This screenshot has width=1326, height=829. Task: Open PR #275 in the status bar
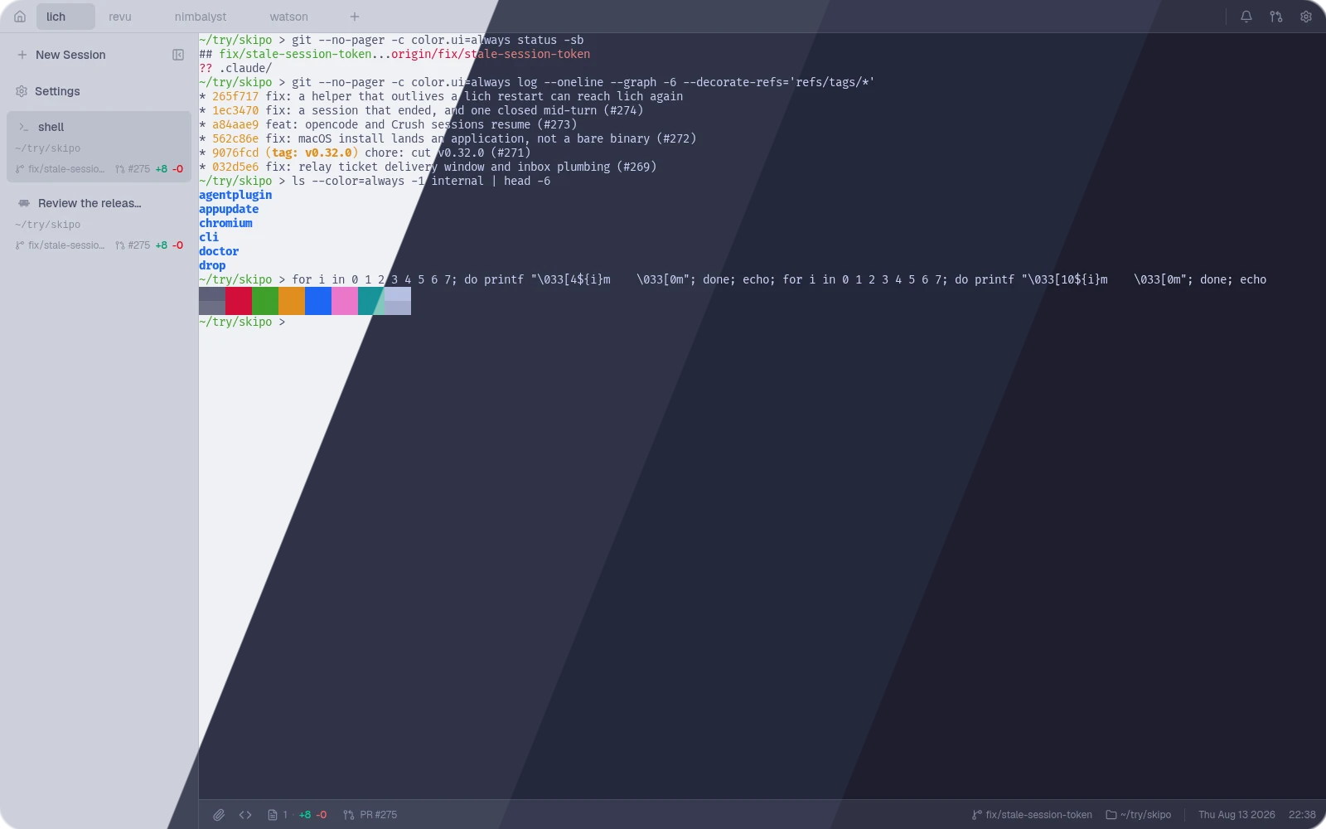(x=370, y=815)
